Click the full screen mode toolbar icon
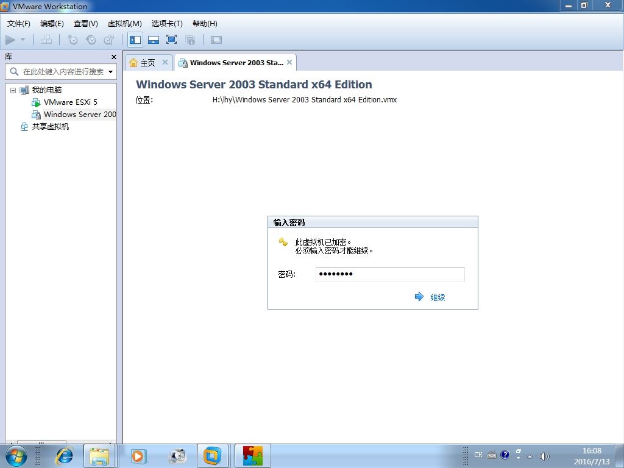The image size is (624, 468). 171,40
